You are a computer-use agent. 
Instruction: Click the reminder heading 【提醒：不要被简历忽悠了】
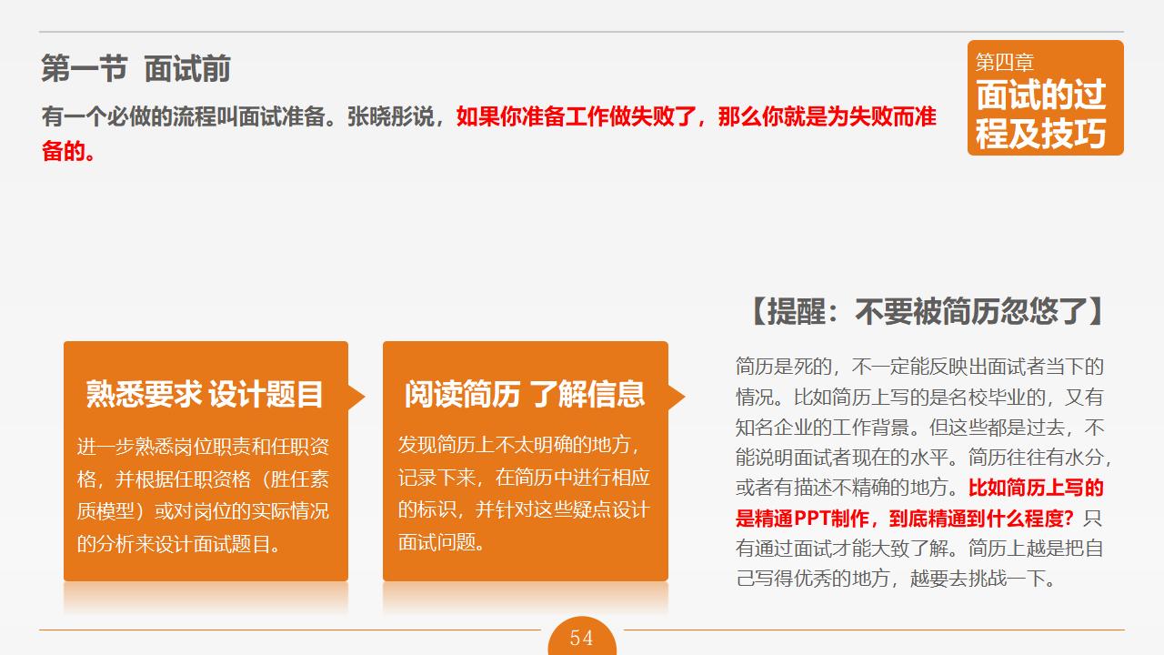(x=926, y=312)
